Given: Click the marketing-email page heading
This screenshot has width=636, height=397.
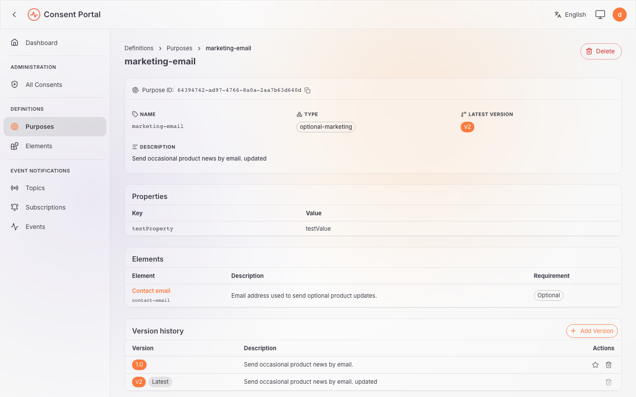Looking at the screenshot, I should click(160, 61).
